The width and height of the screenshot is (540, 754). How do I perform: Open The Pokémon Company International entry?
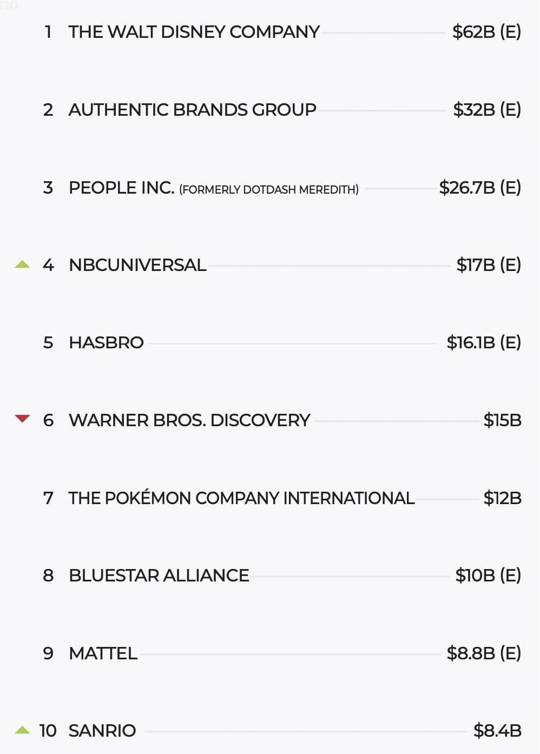tap(241, 498)
